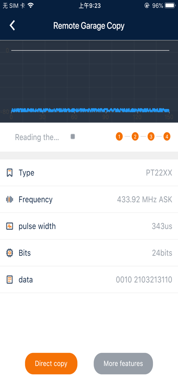
Task: Tap the Direct copy button
Action: (x=51, y=364)
